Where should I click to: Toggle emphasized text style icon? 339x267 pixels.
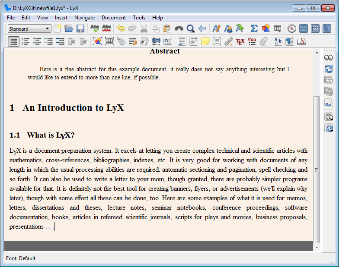216,28
